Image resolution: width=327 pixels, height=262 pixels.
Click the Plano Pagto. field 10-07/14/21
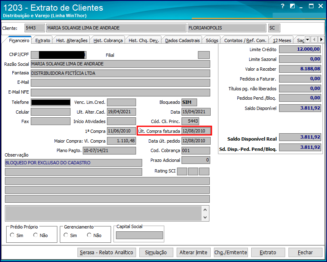click(x=109, y=150)
